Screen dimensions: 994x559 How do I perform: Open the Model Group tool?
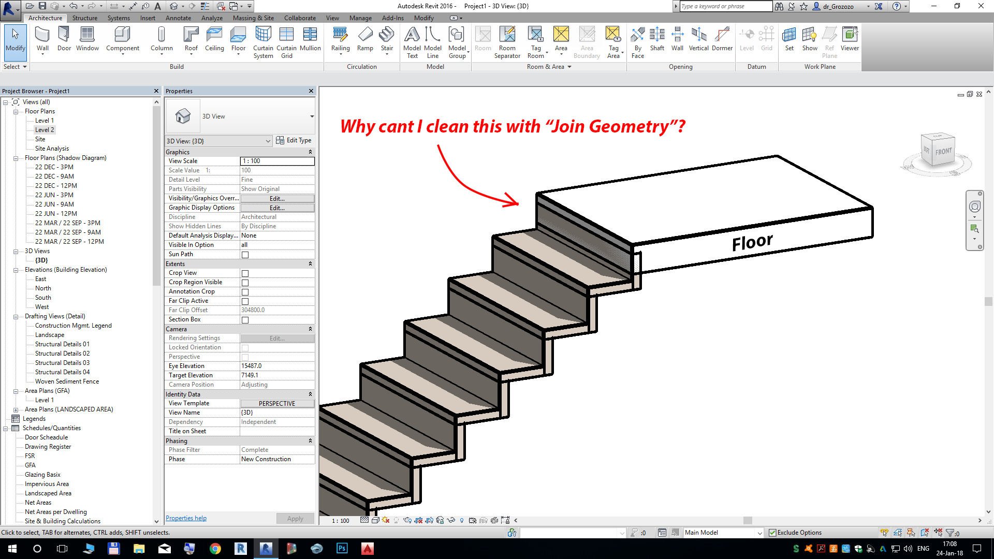click(x=457, y=42)
